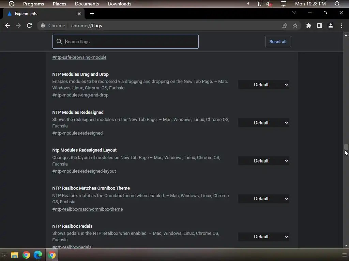Open a new tab with plus button
The height and width of the screenshot is (261, 349).
click(x=92, y=14)
